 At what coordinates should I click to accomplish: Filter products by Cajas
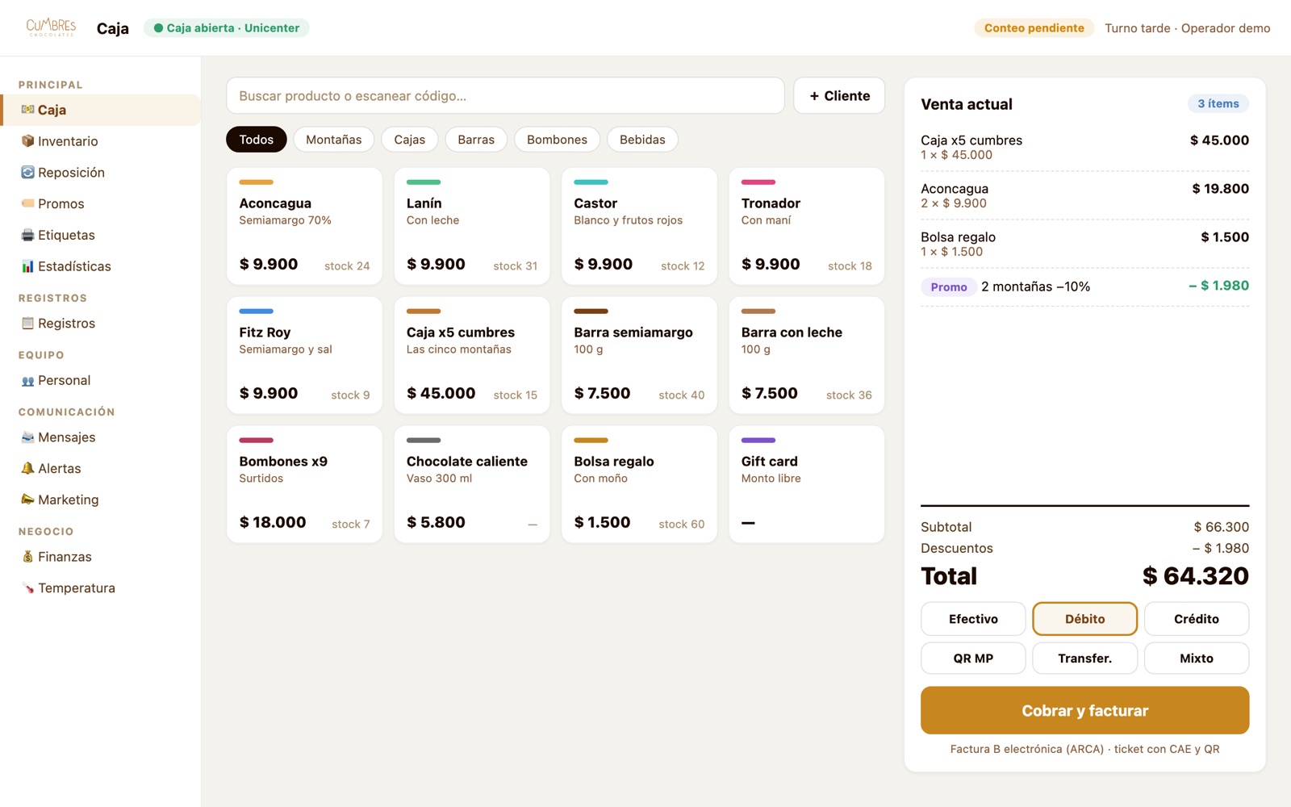pos(409,140)
